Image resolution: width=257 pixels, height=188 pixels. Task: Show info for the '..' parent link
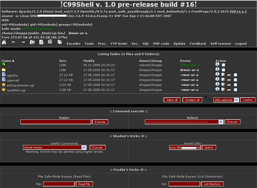[217, 64]
